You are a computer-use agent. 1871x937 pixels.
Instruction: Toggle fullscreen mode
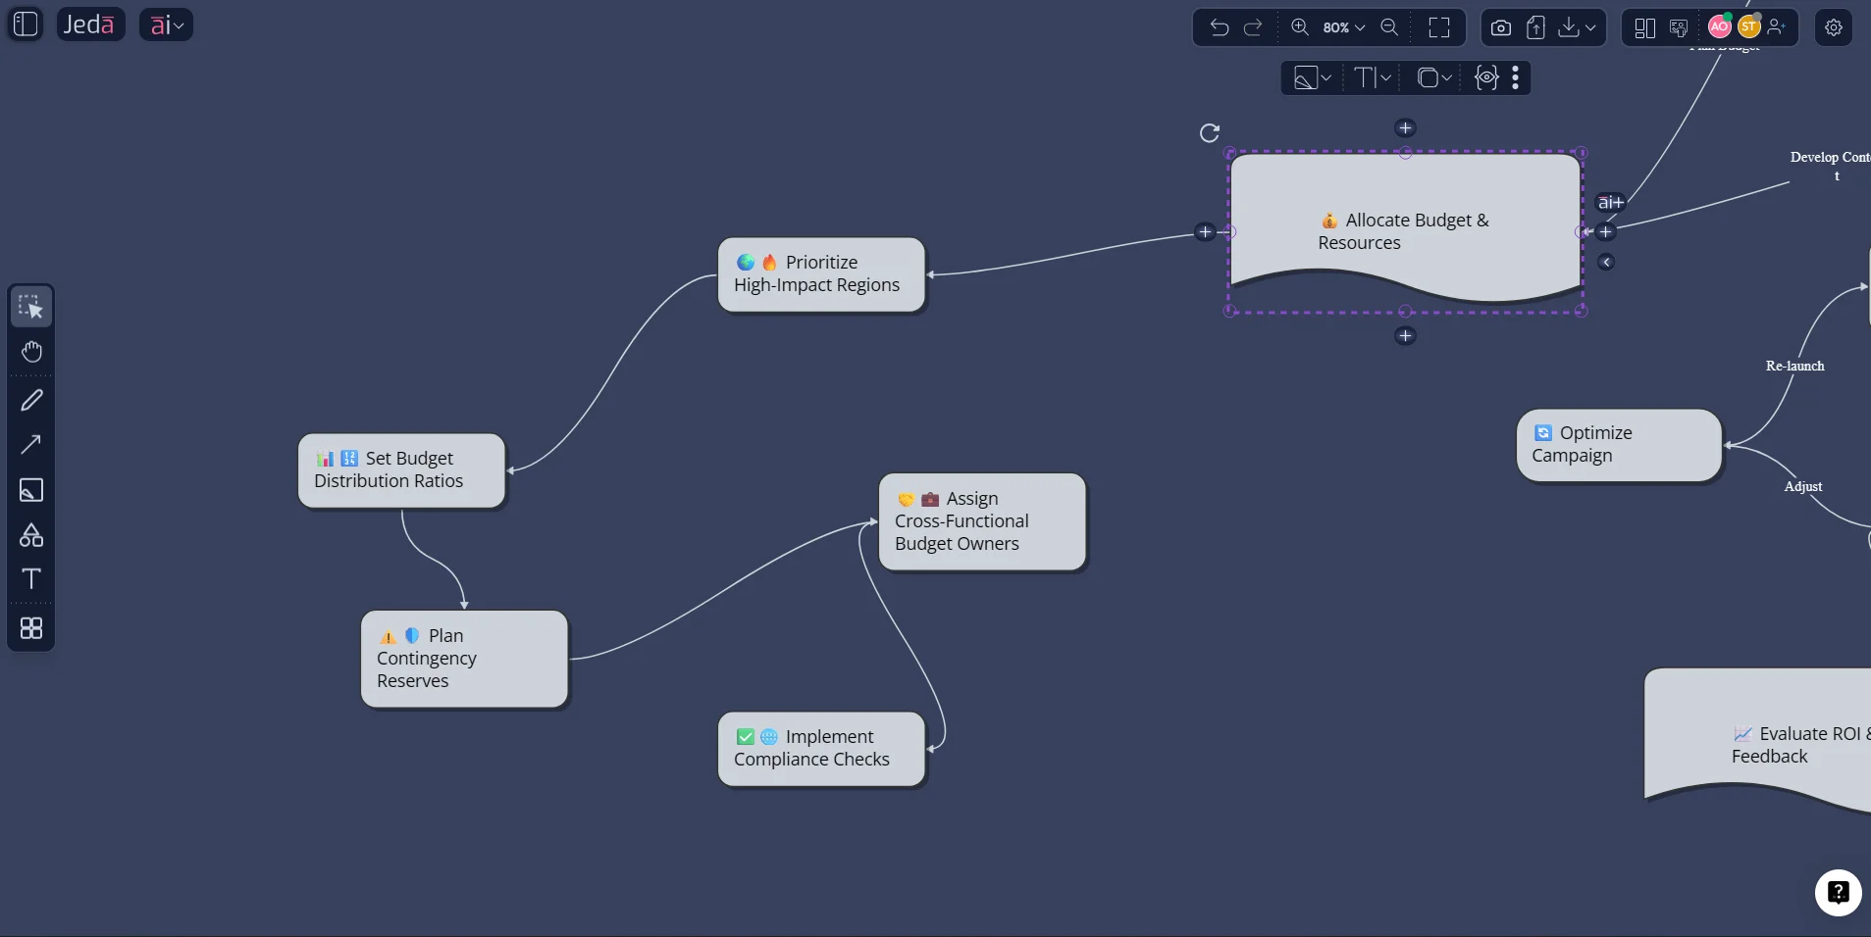[x=1439, y=26]
